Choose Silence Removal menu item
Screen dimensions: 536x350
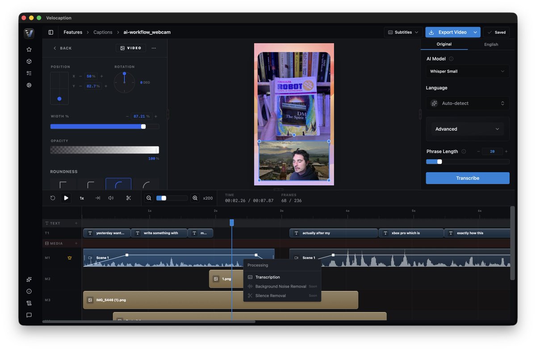[282, 296]
